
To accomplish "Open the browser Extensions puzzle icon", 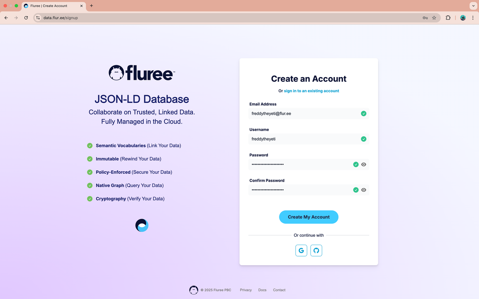I will [448, 18].
